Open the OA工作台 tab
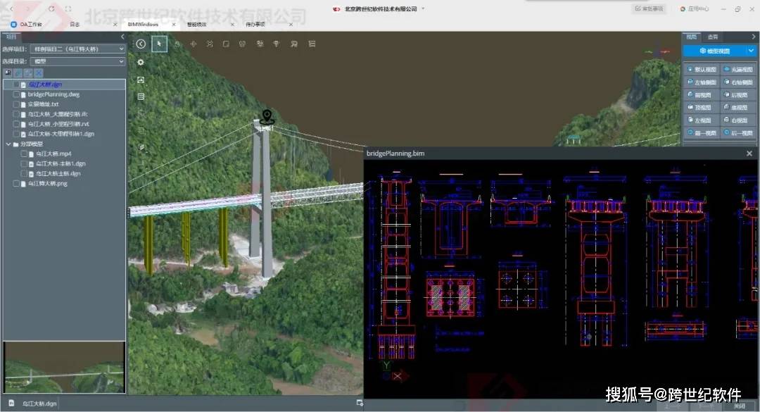 (x=31, y=24)
